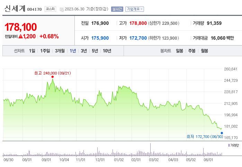Toggle the 실시간 realtime button
Screen dimensions: 242x167
[x=117, y=9]
